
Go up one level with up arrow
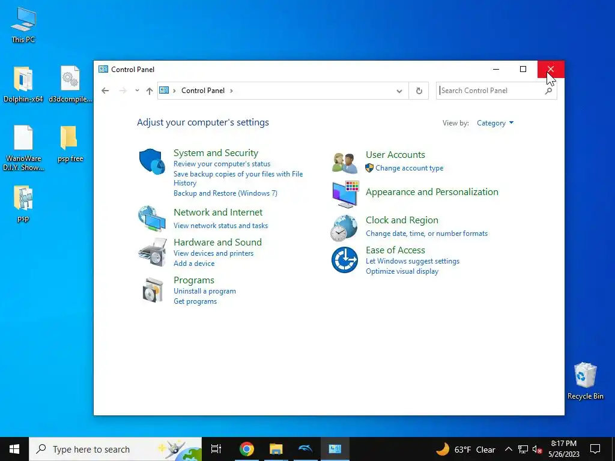tap(150, 91)
